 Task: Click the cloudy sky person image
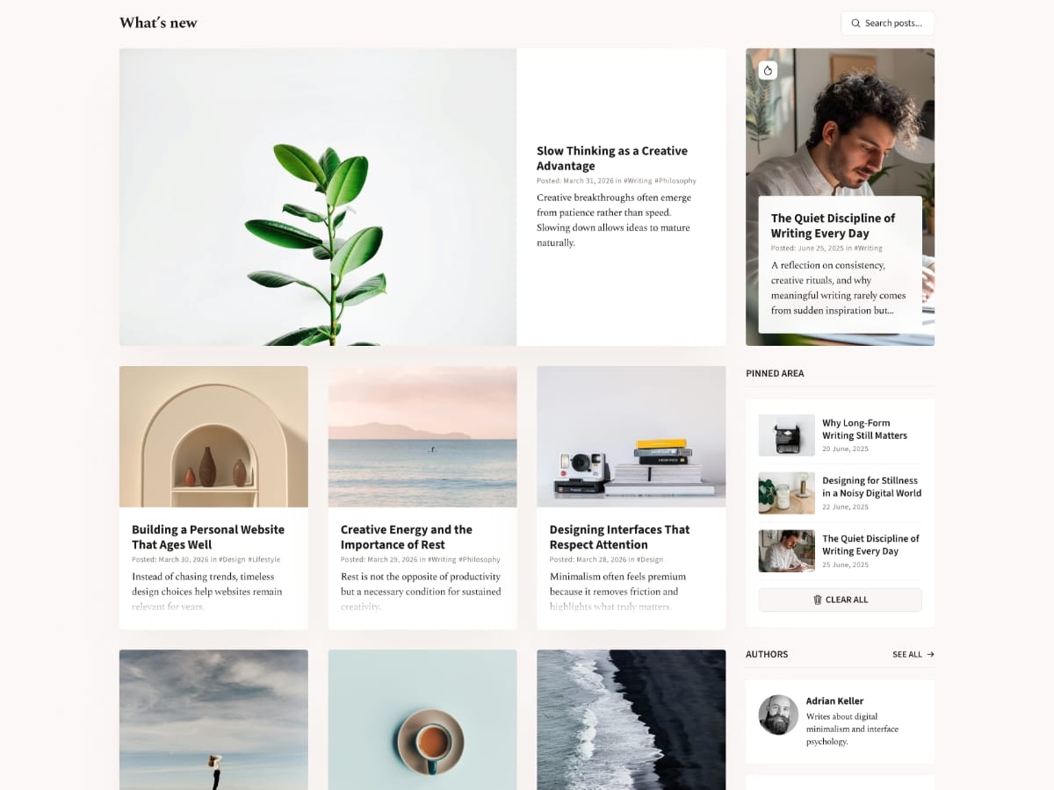click(213, 720)
